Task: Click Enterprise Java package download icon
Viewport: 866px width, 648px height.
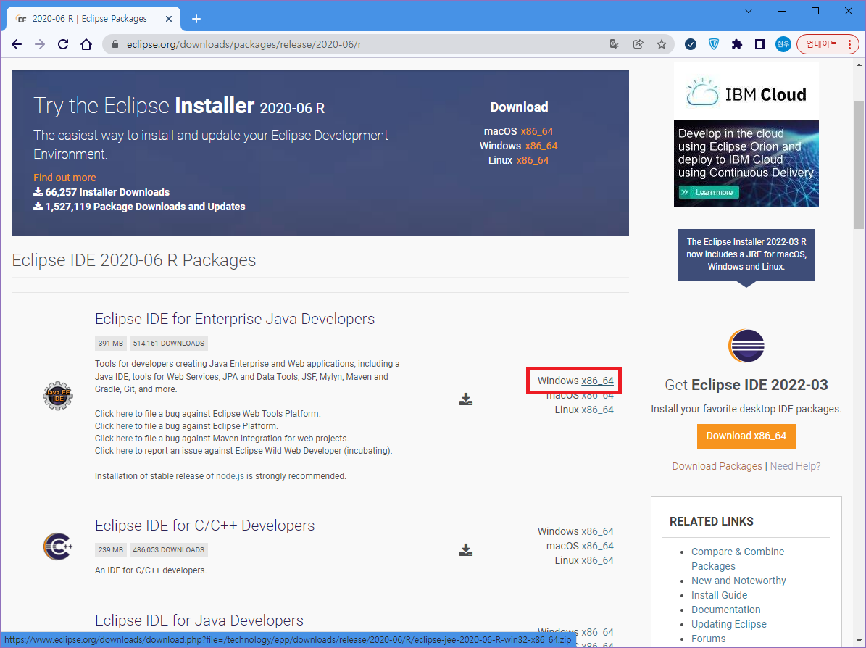Action: click(465, 399)
